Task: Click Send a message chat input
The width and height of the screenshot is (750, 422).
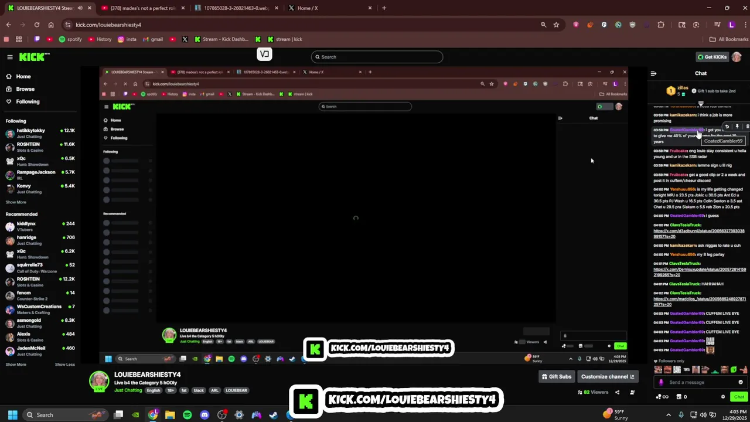Action: (x=700, y=382)
